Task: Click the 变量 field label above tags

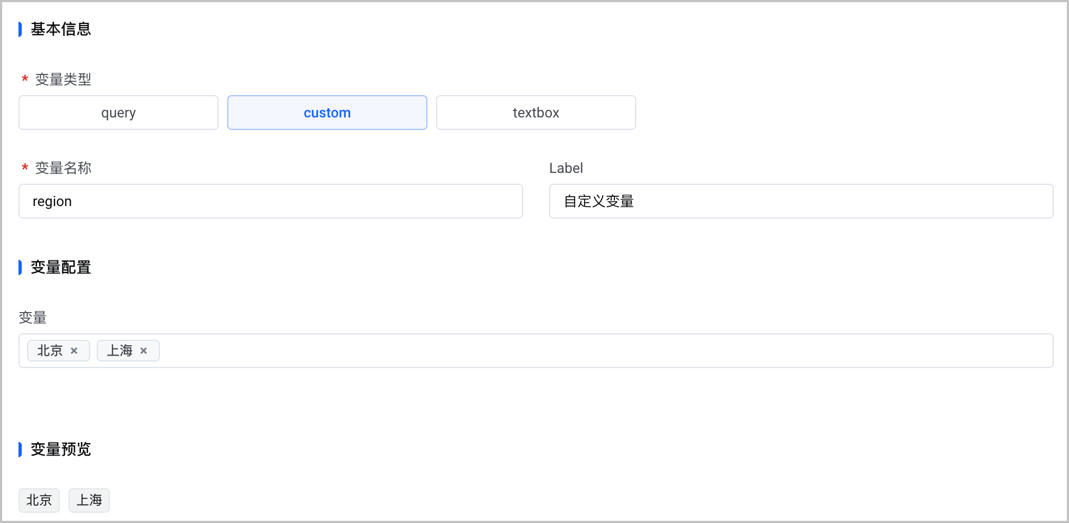Action: 33,317
